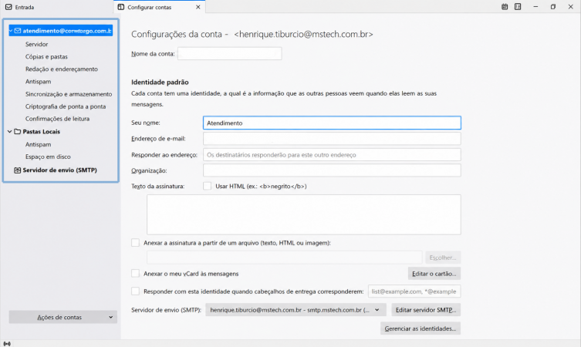Open the tasks icon in title bar

518,7
